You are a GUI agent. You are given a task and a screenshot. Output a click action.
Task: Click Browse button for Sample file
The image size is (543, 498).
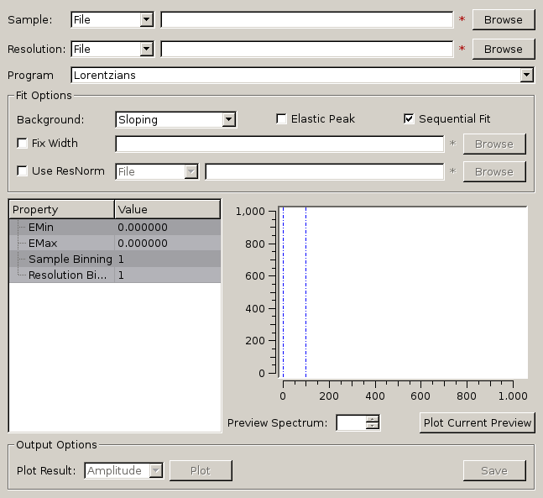503,19
